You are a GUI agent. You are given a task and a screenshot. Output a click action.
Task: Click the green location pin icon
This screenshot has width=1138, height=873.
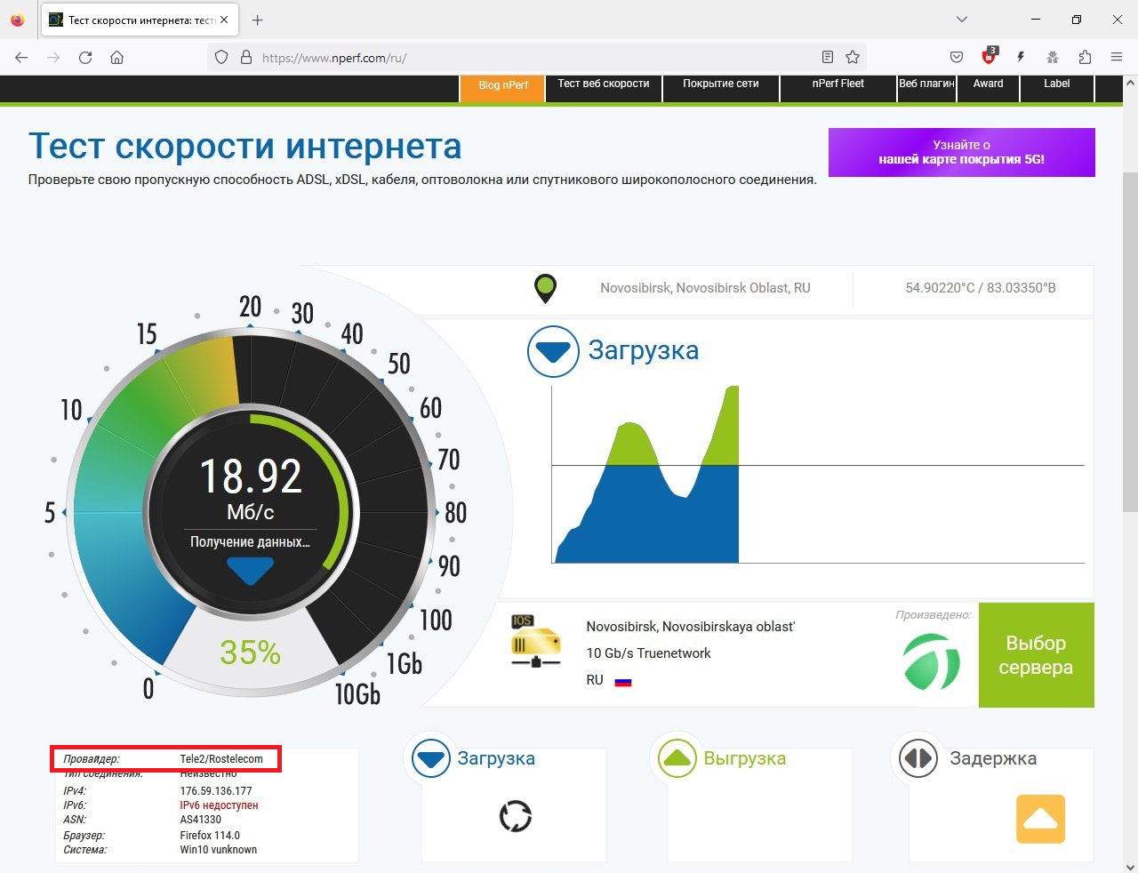coord(545,288)
